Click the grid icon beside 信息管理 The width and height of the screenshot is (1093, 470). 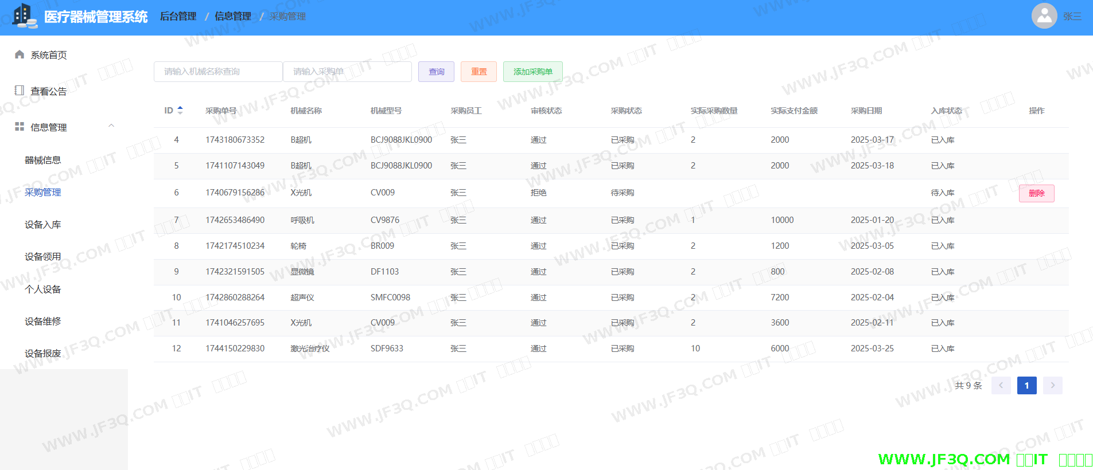click(x=20, y=127)
